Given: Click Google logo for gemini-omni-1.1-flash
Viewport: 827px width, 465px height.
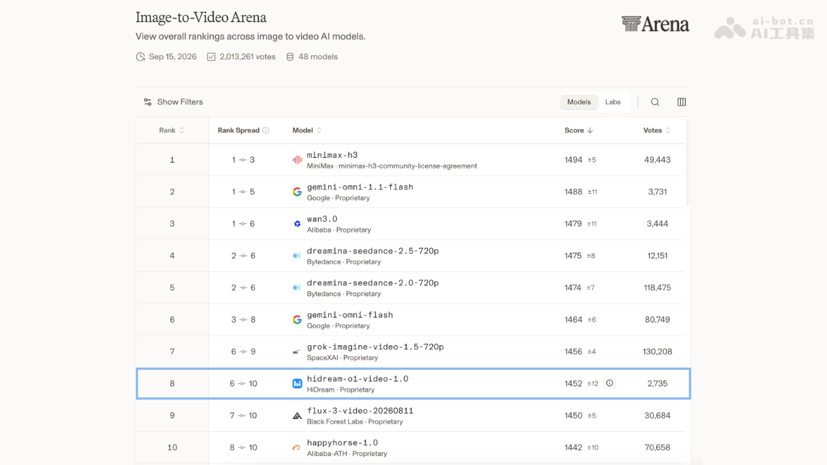Looking at the screenshot, I should pos(297,192).
